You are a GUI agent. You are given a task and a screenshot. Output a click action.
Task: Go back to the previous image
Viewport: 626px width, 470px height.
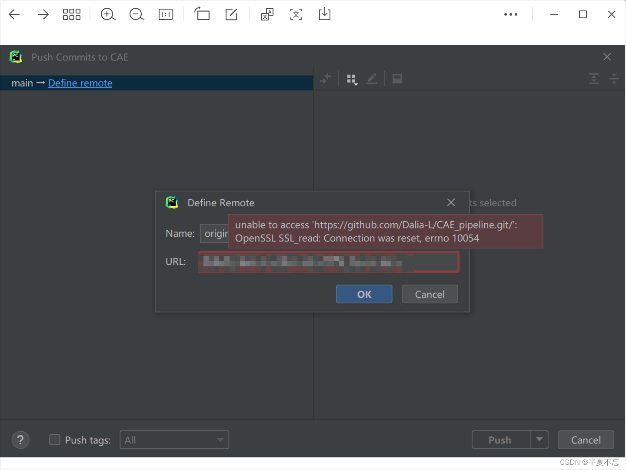point(14,14)
